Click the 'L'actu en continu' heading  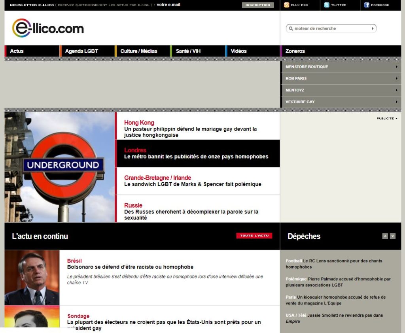point(40,236)
